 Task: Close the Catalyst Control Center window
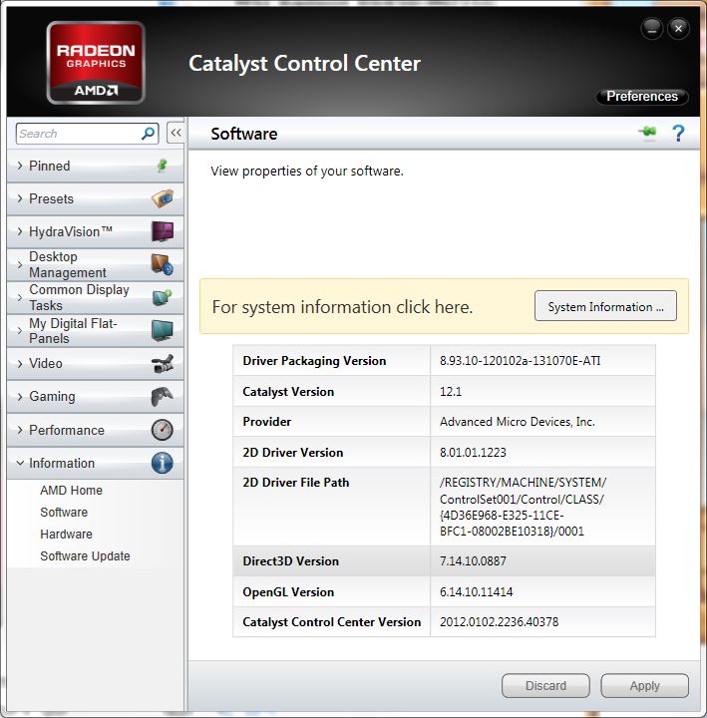click(678, 28)
